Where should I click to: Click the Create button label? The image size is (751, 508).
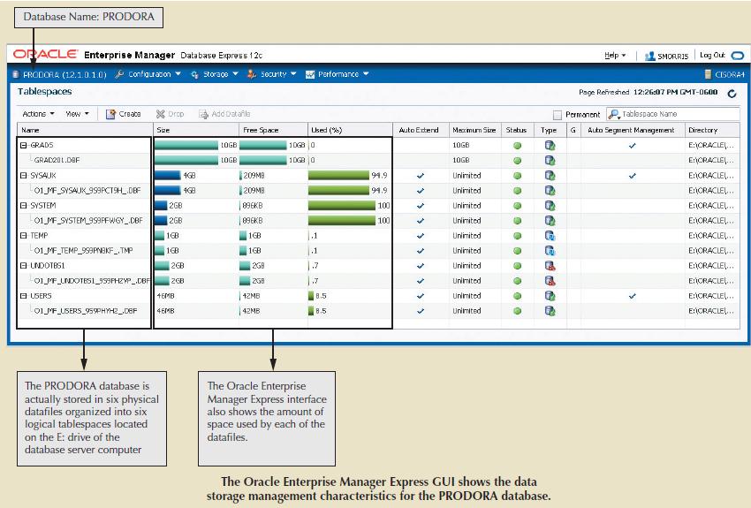(x=130, y=114)
